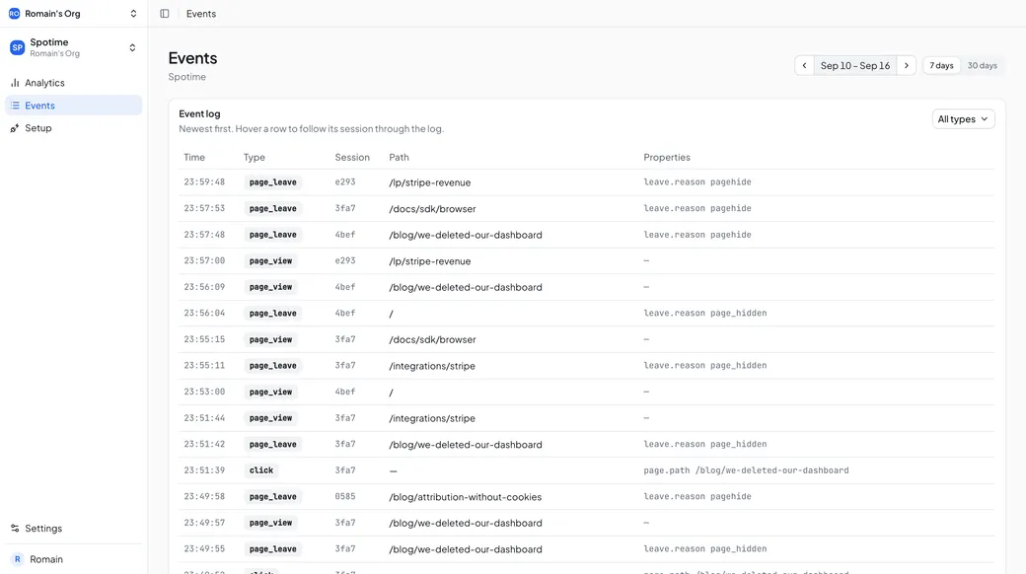Click leave.reason page_hidden in 23:56:04 row
1026x574 pixels.
tap(704, 313)
